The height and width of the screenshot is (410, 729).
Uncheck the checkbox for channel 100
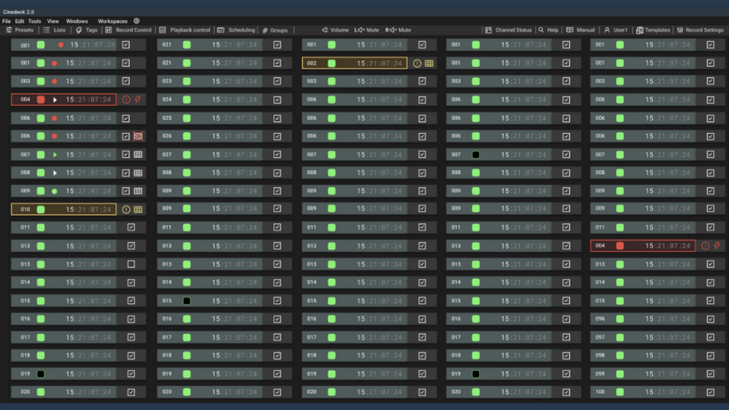pyautogui.click(x=710, y=392)
